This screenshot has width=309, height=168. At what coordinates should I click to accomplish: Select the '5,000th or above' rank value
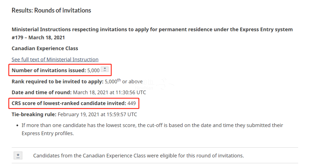click(x=124, y=81)
